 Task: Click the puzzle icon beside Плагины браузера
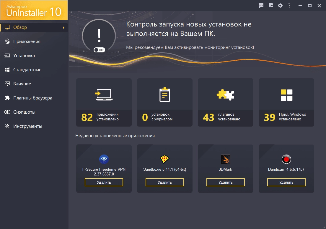(x=7, y=98)
